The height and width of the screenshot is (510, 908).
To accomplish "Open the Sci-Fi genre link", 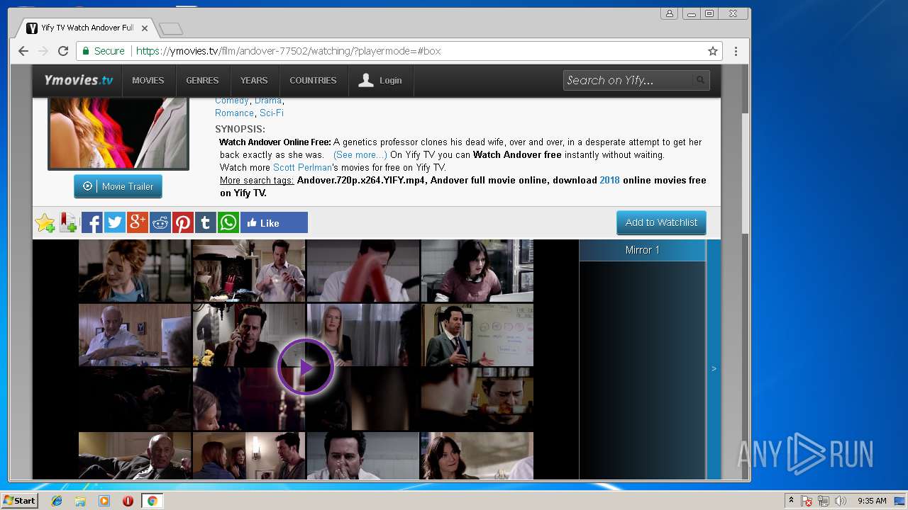I will point(272,113).
